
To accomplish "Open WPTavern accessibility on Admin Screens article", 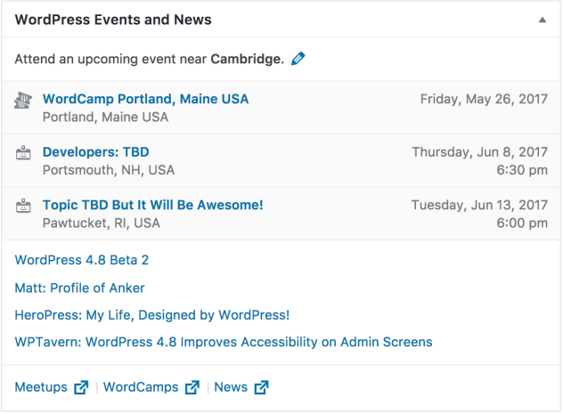I will 224,342.
